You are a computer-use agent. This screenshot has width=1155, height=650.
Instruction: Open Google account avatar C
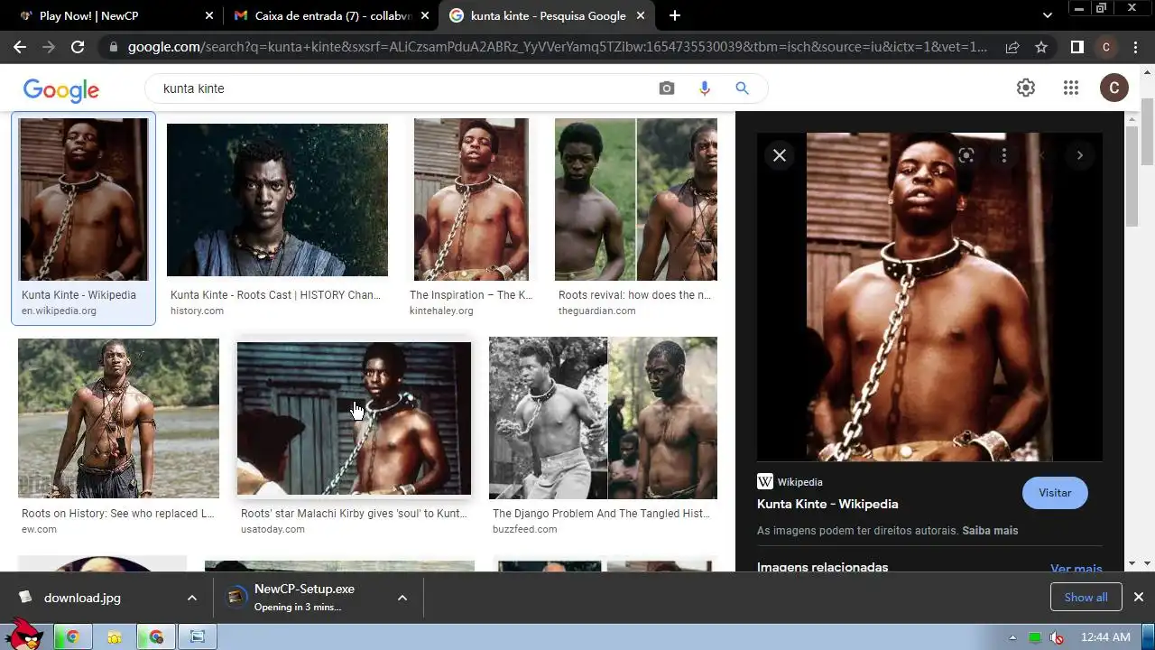coord(1114,88)
